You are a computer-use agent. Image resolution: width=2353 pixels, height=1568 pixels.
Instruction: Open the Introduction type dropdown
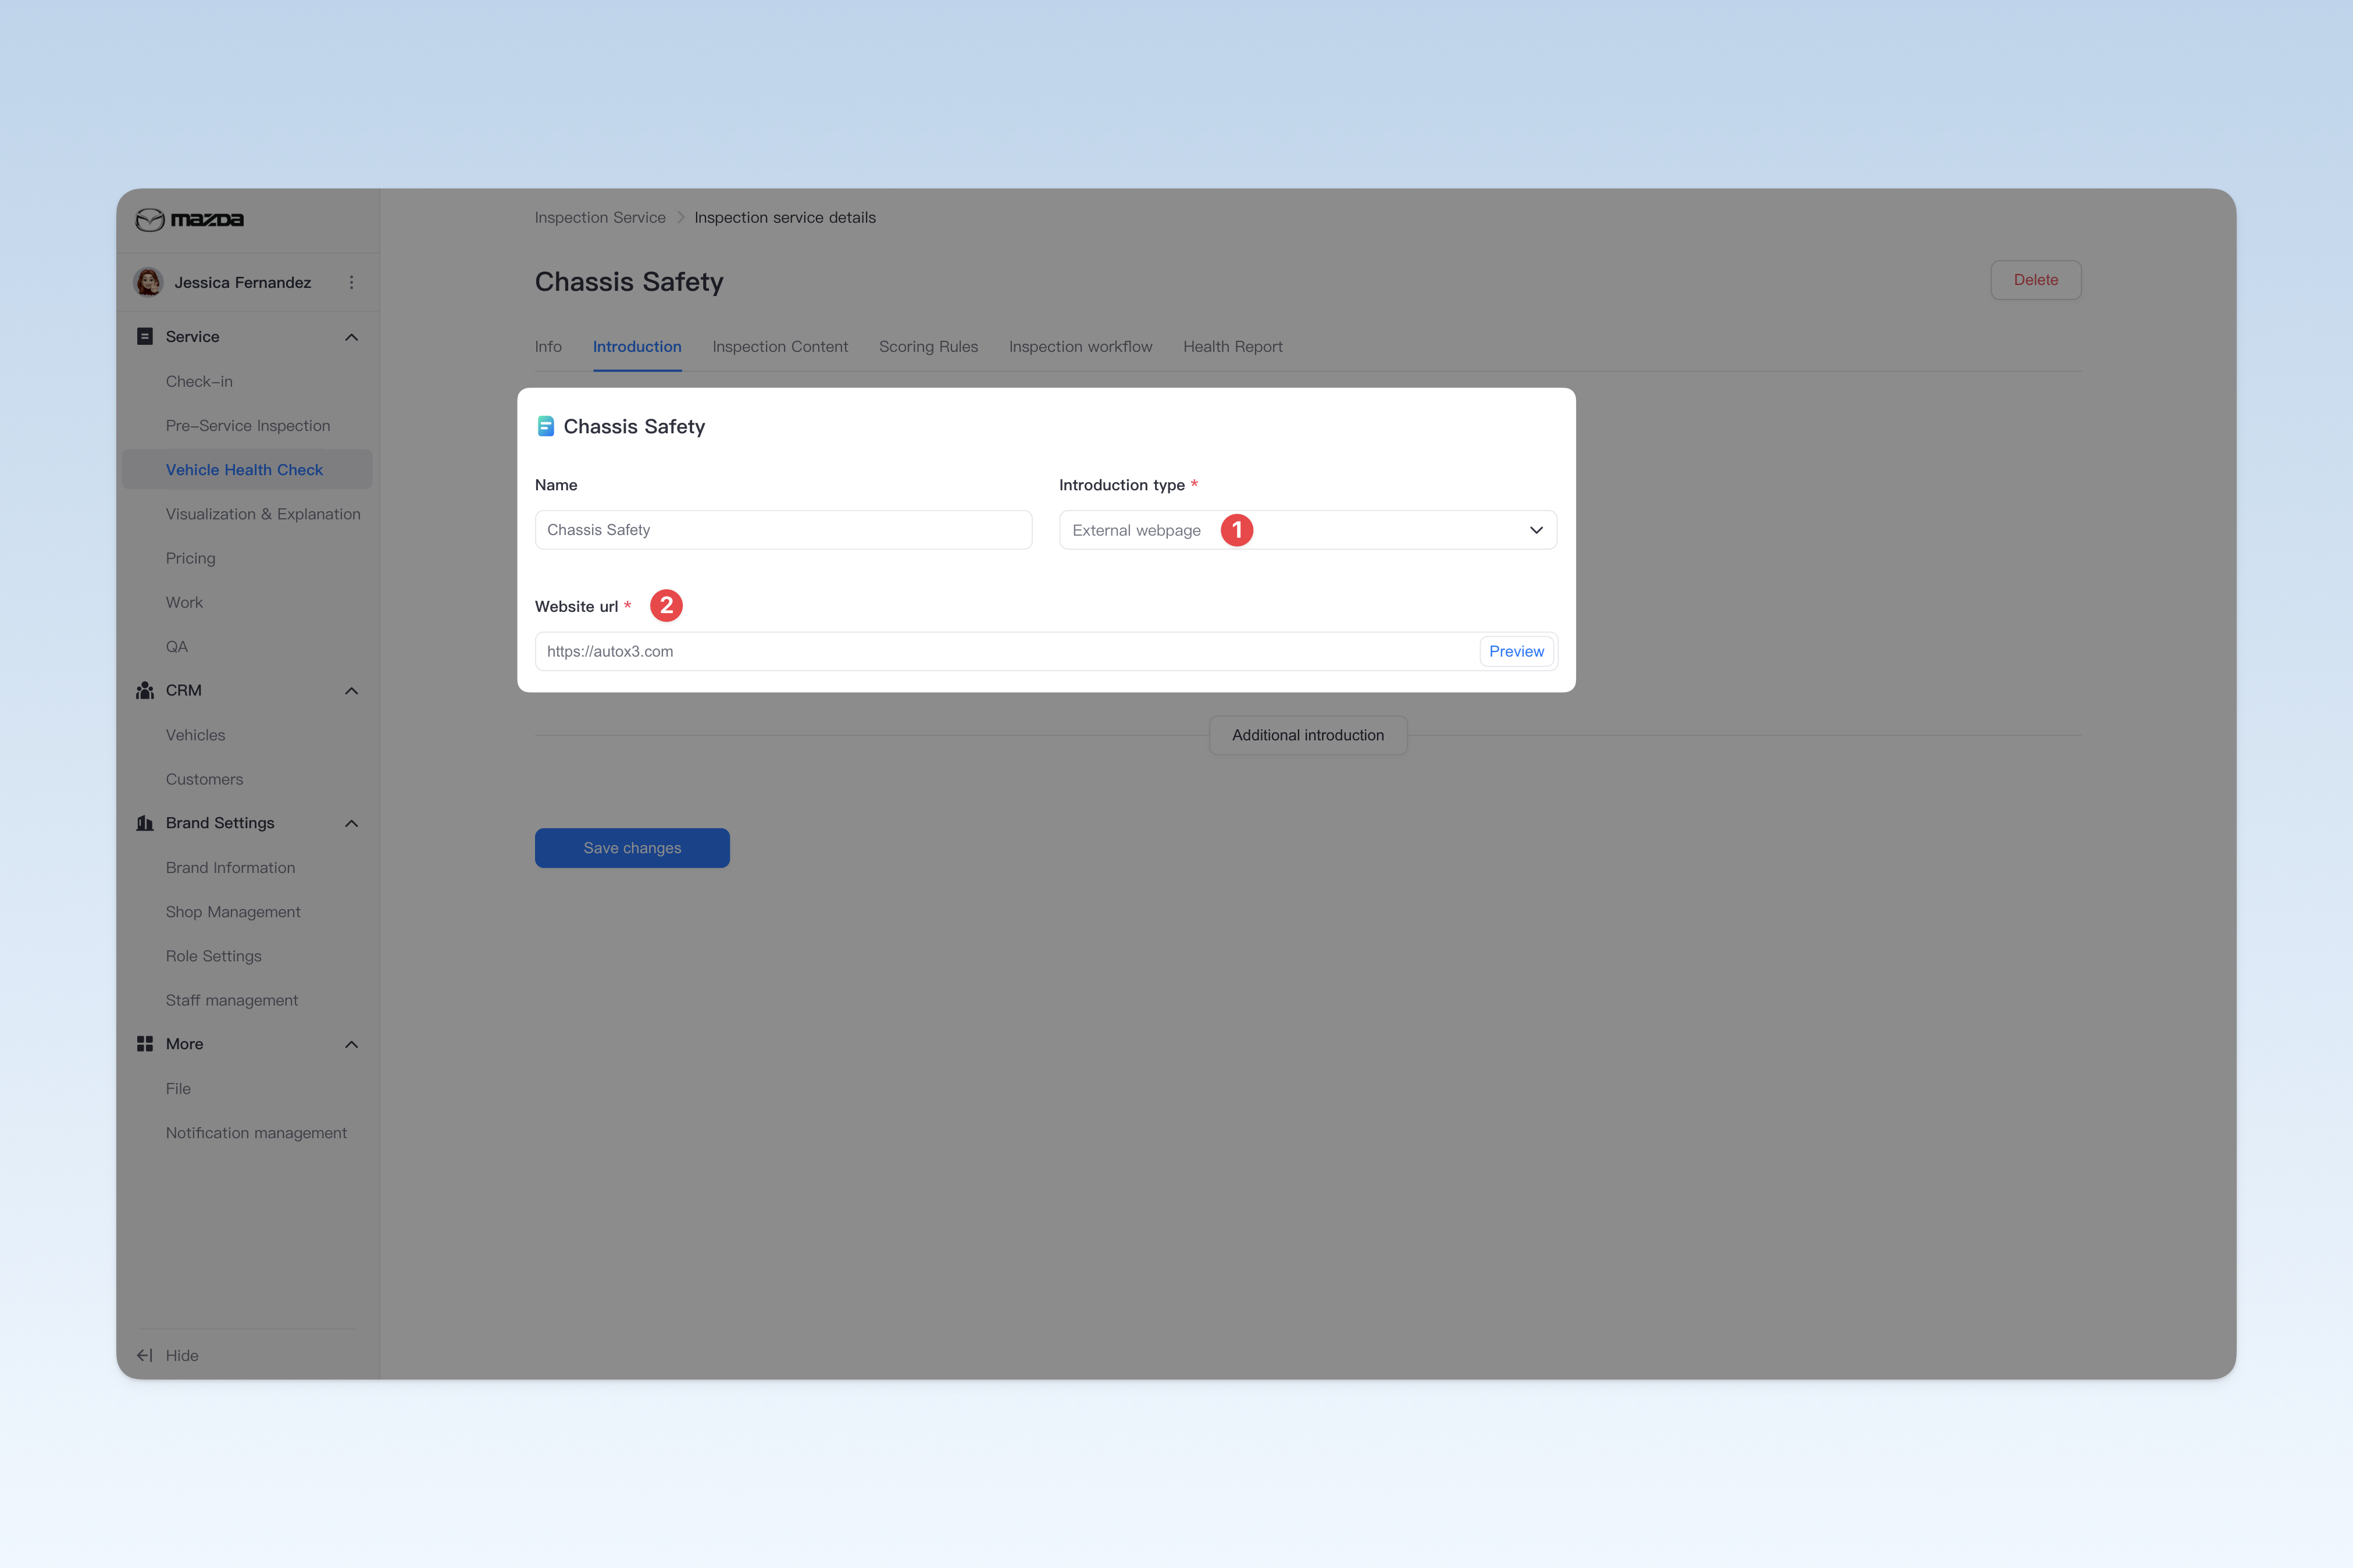1307,530
